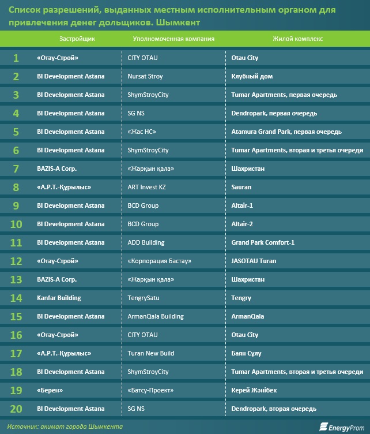Click 'Nursat Stroy' in row 2
The image size is (370, 434).
click(145, 76)
